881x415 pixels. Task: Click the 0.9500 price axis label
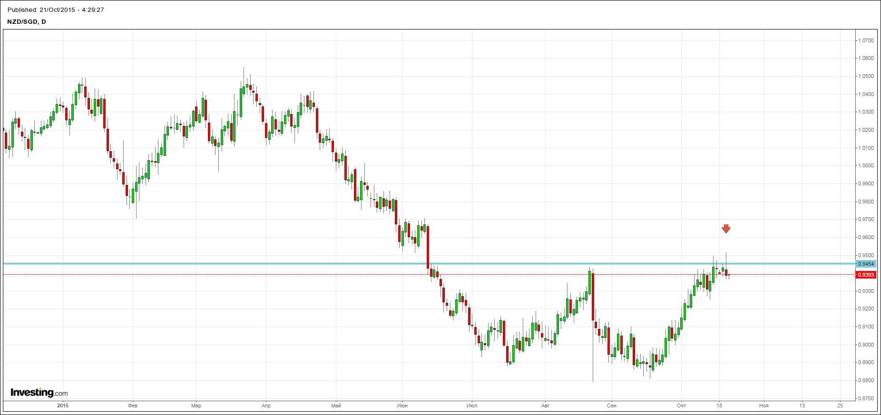pyautogui.click(x=865, y=256)
